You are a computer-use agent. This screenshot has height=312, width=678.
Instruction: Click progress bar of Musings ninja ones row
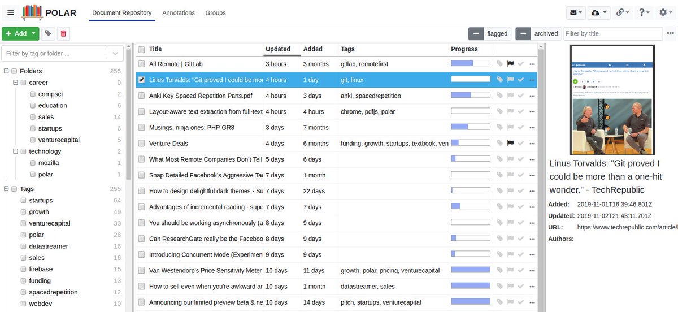pyautogui.click(x=471, y=127)
